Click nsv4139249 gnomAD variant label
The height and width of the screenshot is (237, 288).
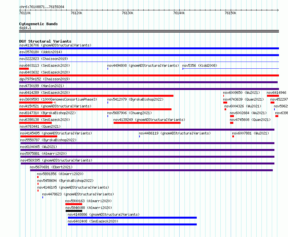point(149,120)
